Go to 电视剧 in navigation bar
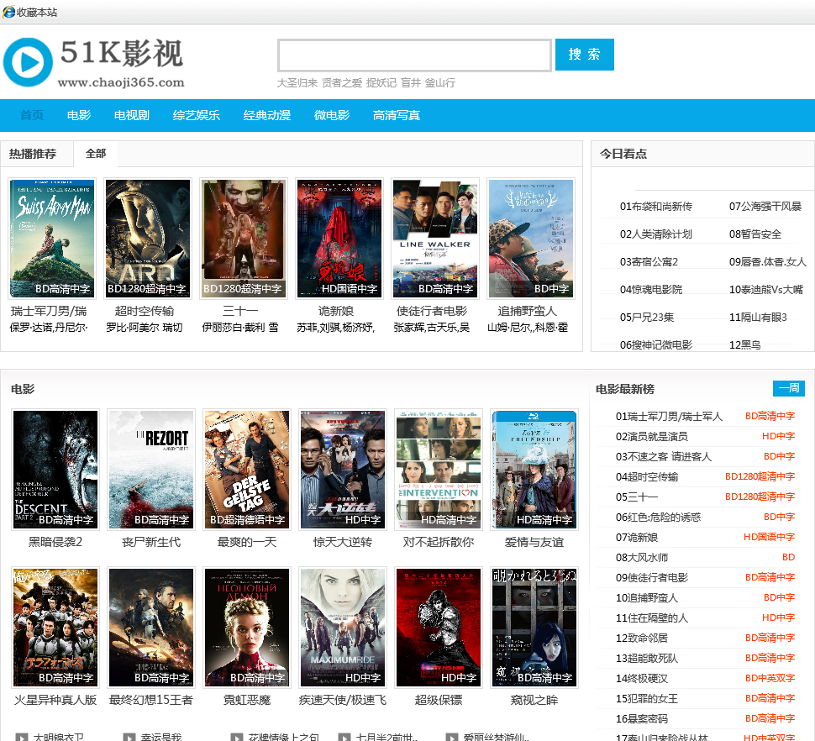 click(132, 115)
